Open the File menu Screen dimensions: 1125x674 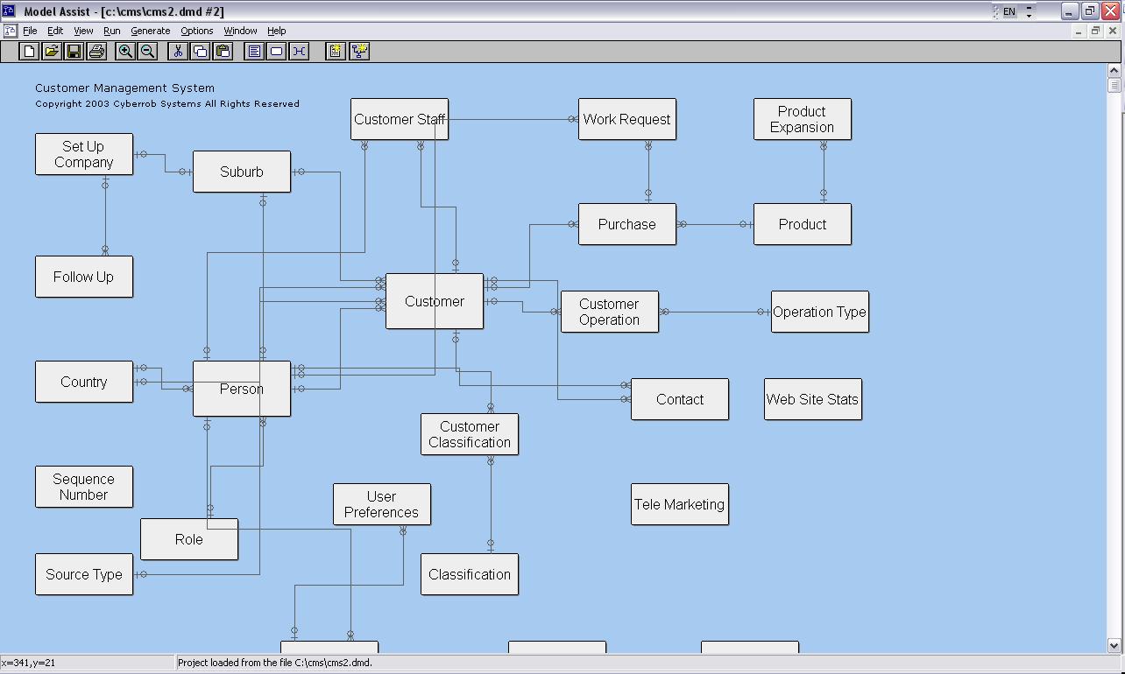(30, 31)
